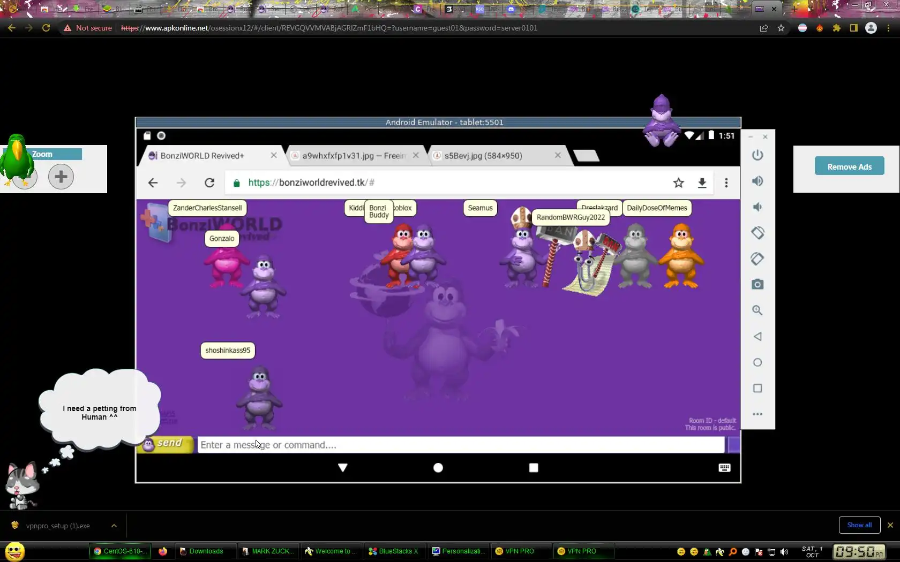Screen dimensions: 900x562
Task: Bookmark apkonline.net page with Chrome star
Action: pos(781,28)
